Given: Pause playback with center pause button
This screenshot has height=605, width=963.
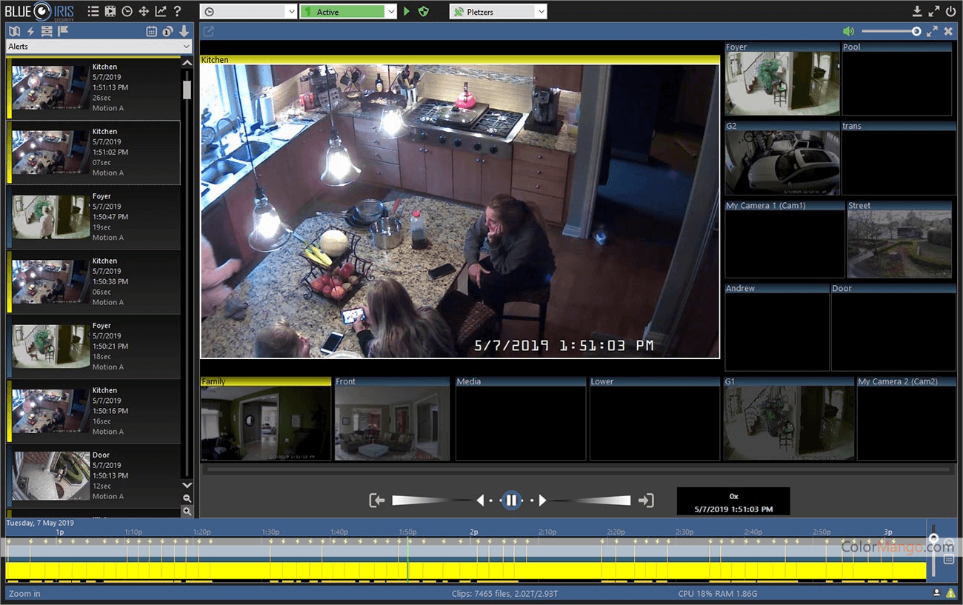Looking at the screenshot, I should click(x=510, y=501).
